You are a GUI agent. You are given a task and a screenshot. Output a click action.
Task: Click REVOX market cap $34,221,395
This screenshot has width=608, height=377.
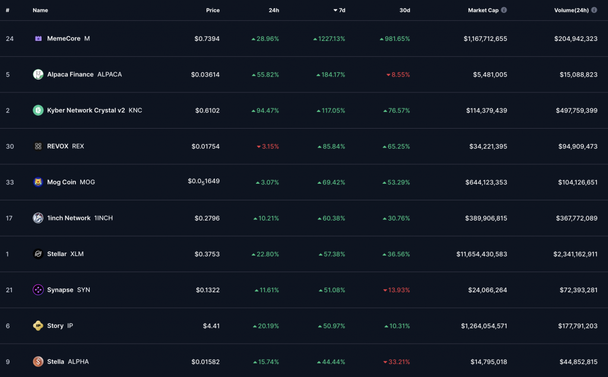tap(488, 146)
